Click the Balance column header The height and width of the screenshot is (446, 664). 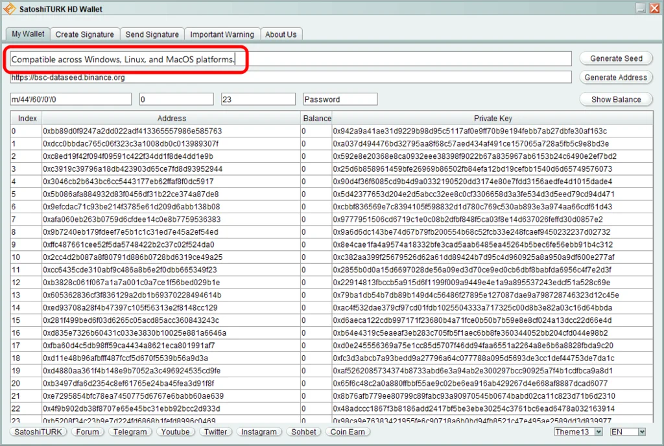[316, 119]
